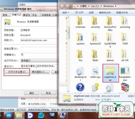Select the document with yellow question mark icon
The width and height of the screenshot is (135, 119).
[95, 87]
